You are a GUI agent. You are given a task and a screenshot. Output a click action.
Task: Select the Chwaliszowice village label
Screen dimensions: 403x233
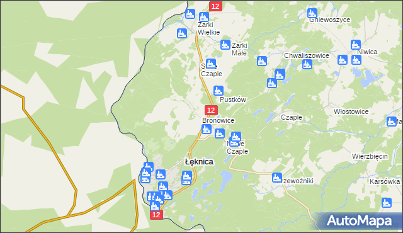pyautogui.click(x=307, y=56)
